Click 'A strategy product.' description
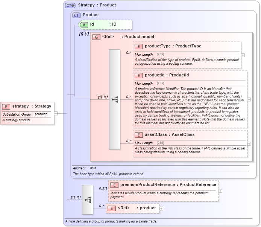This screenshot has height=227, width=261. pyautogui.click(x=17, y=120)
